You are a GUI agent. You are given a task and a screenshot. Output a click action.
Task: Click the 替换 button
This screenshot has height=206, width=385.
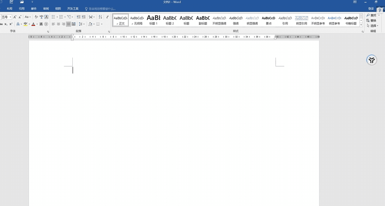pos(371,21)
